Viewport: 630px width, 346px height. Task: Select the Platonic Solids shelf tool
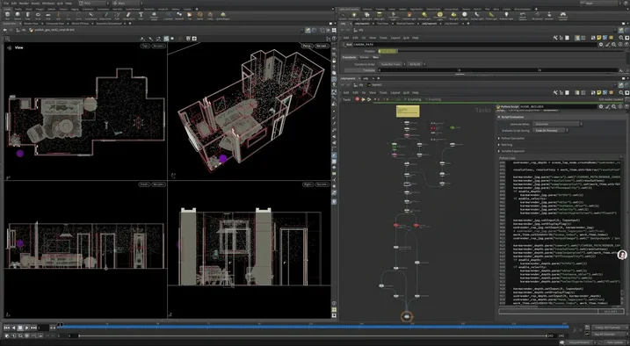pos(154,16)
